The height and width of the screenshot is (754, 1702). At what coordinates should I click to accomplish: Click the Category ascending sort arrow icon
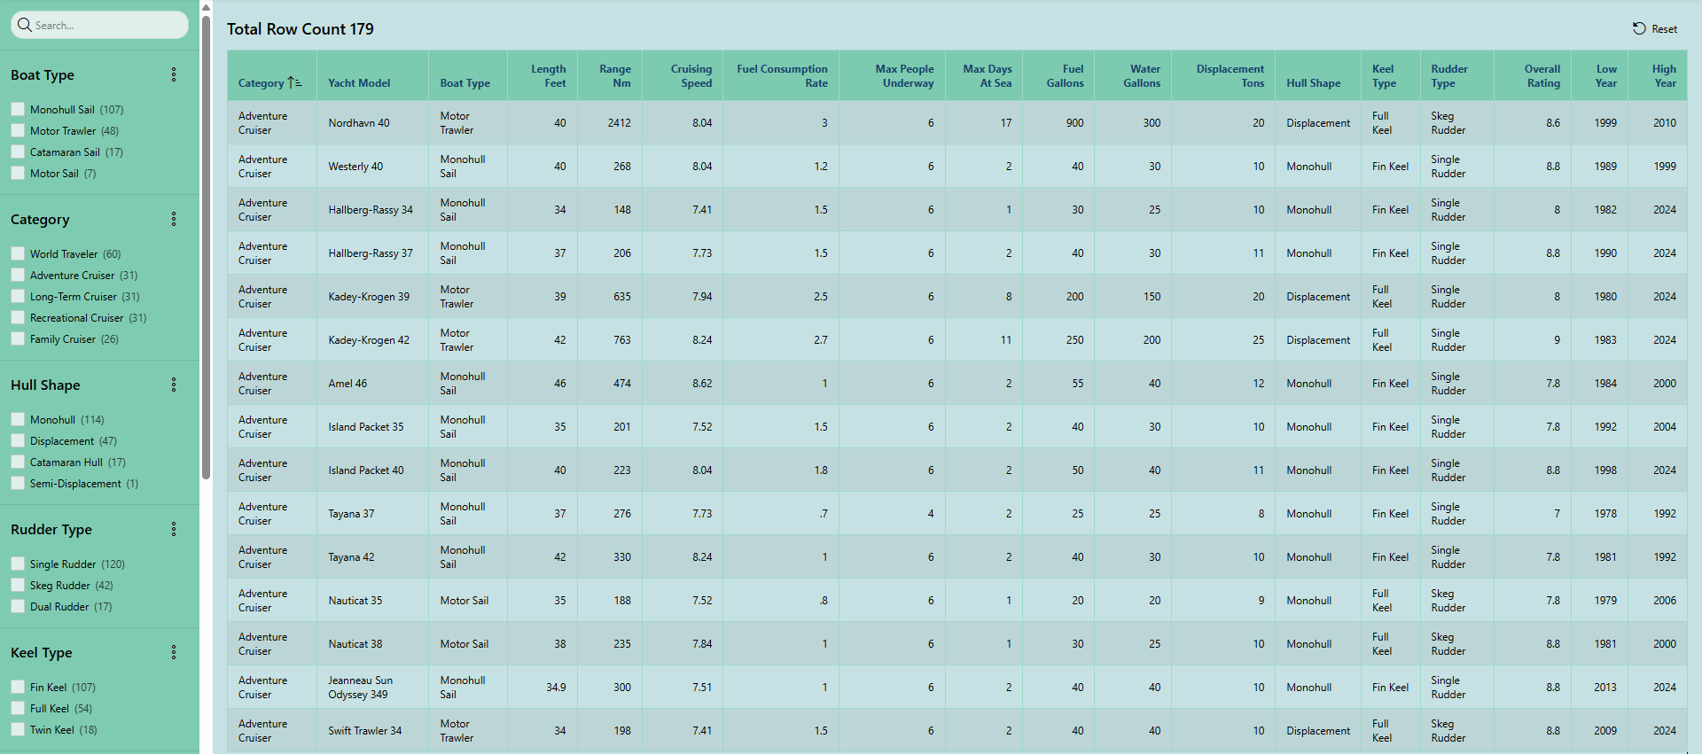(294, 82)
